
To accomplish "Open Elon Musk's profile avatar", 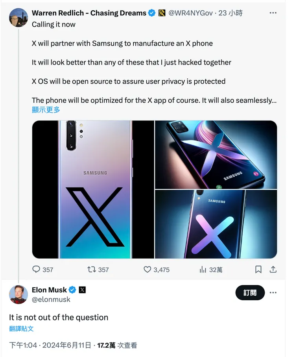I will [x=18, y=294].
